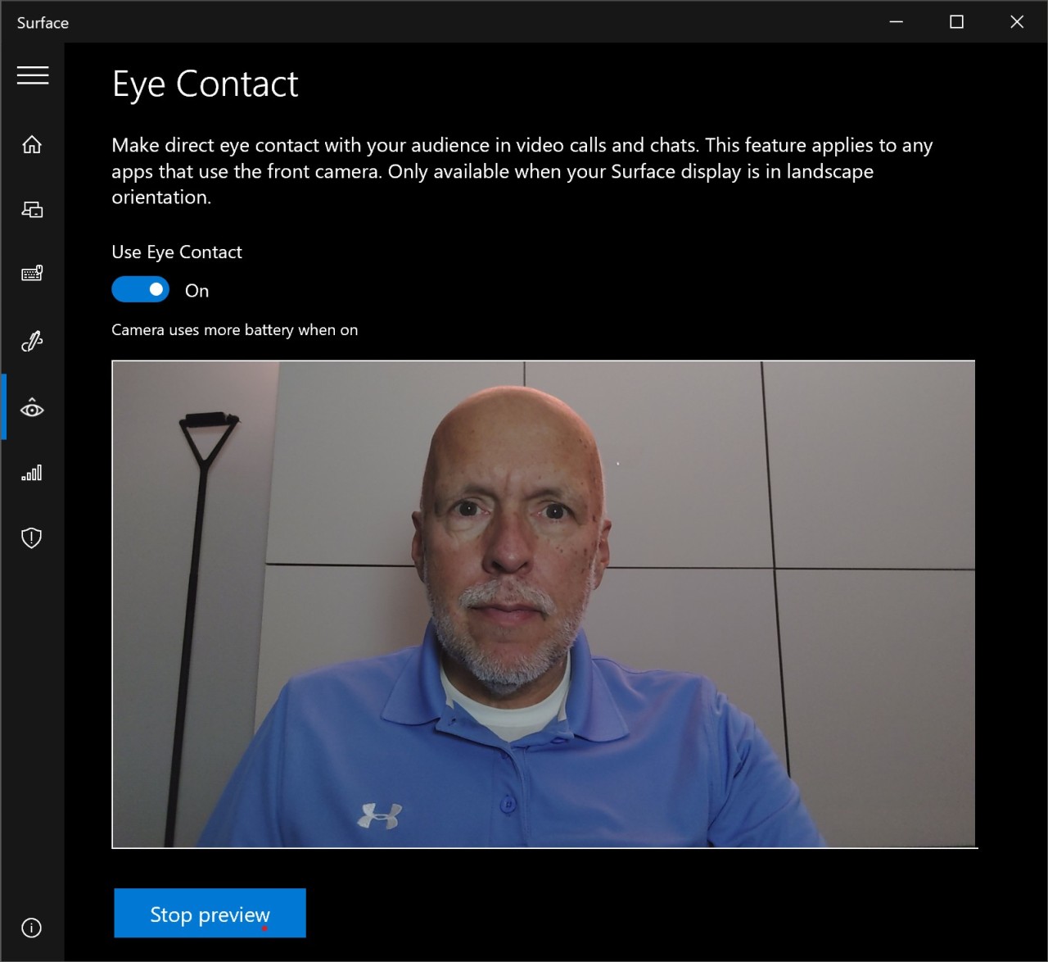Select the Eye Contact eye icon
This screenshot has width=1048, height=962.
[32, 408]
